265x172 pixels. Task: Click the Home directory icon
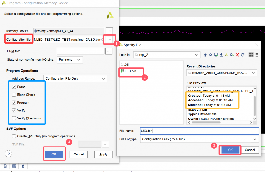211,55
